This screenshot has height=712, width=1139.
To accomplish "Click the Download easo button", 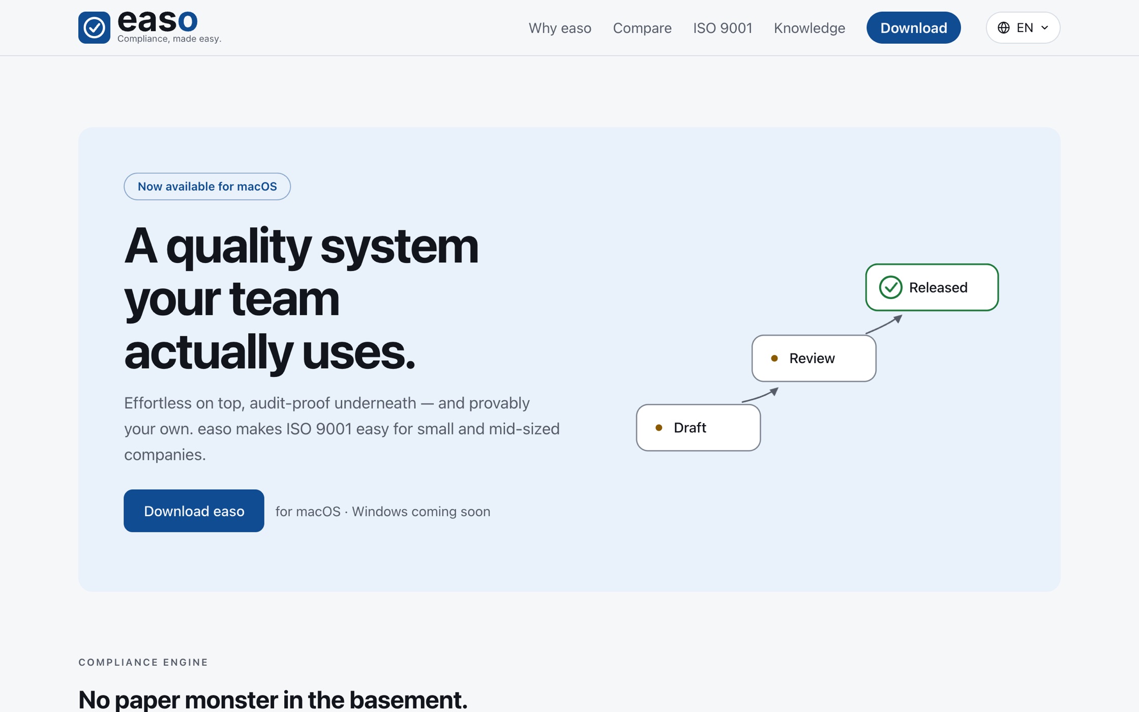I will 194,511.
